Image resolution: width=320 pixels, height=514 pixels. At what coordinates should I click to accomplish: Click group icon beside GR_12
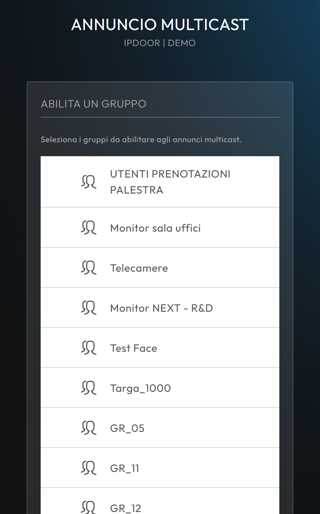(89, 507)
